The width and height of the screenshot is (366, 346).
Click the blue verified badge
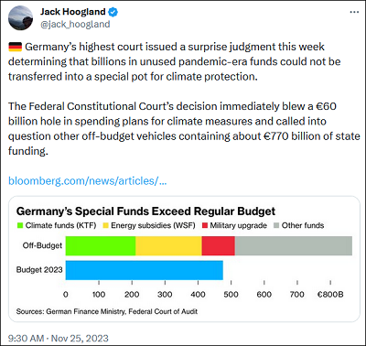(x=113, y=12)
